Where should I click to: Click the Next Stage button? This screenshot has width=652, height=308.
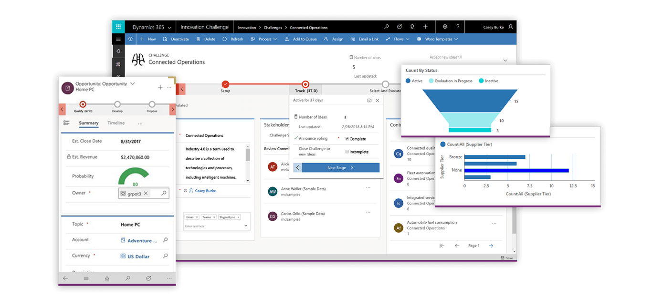point(340,168)
